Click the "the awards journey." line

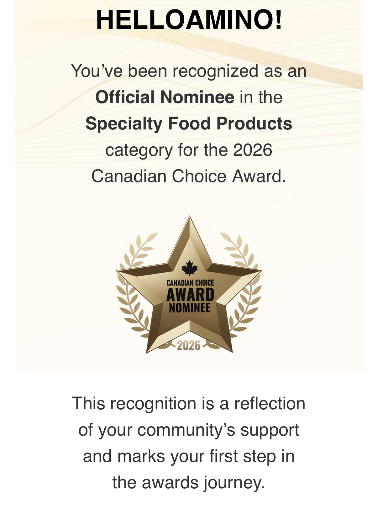pyautogui.click(x=189, y=482)
